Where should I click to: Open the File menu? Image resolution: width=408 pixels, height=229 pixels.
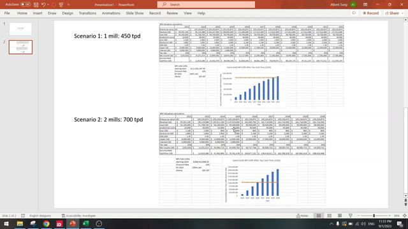click(x=7, y=13)
